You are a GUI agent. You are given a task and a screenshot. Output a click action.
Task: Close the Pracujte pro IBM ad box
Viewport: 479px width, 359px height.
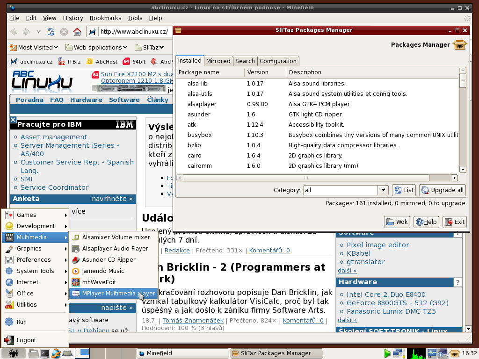[x=13, y=120]
